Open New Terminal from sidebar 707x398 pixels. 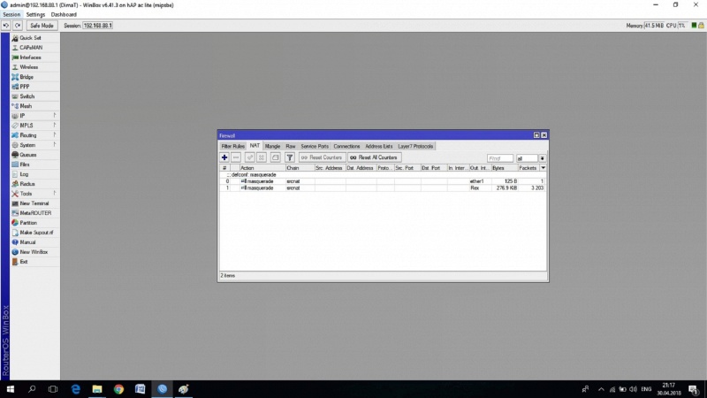(x=34, y=203)
